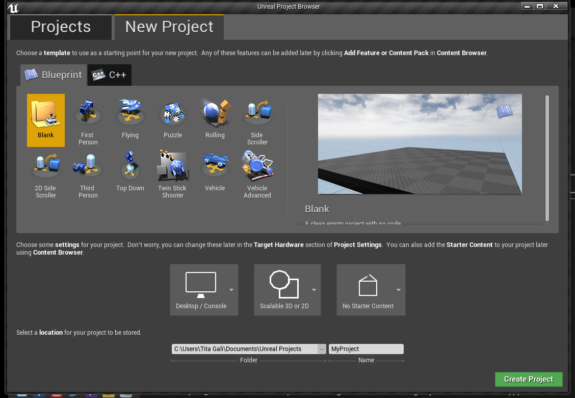575x398 pixels.
Task: Switch to the Projects tab
Action: [61, 27]
